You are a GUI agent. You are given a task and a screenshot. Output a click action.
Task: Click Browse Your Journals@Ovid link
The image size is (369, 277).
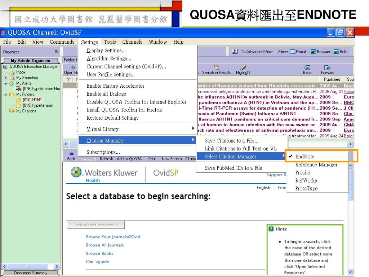[x=113, y=237]
